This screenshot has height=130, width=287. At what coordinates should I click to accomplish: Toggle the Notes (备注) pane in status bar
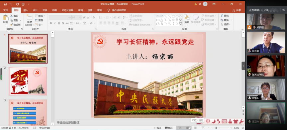point(157,128)
